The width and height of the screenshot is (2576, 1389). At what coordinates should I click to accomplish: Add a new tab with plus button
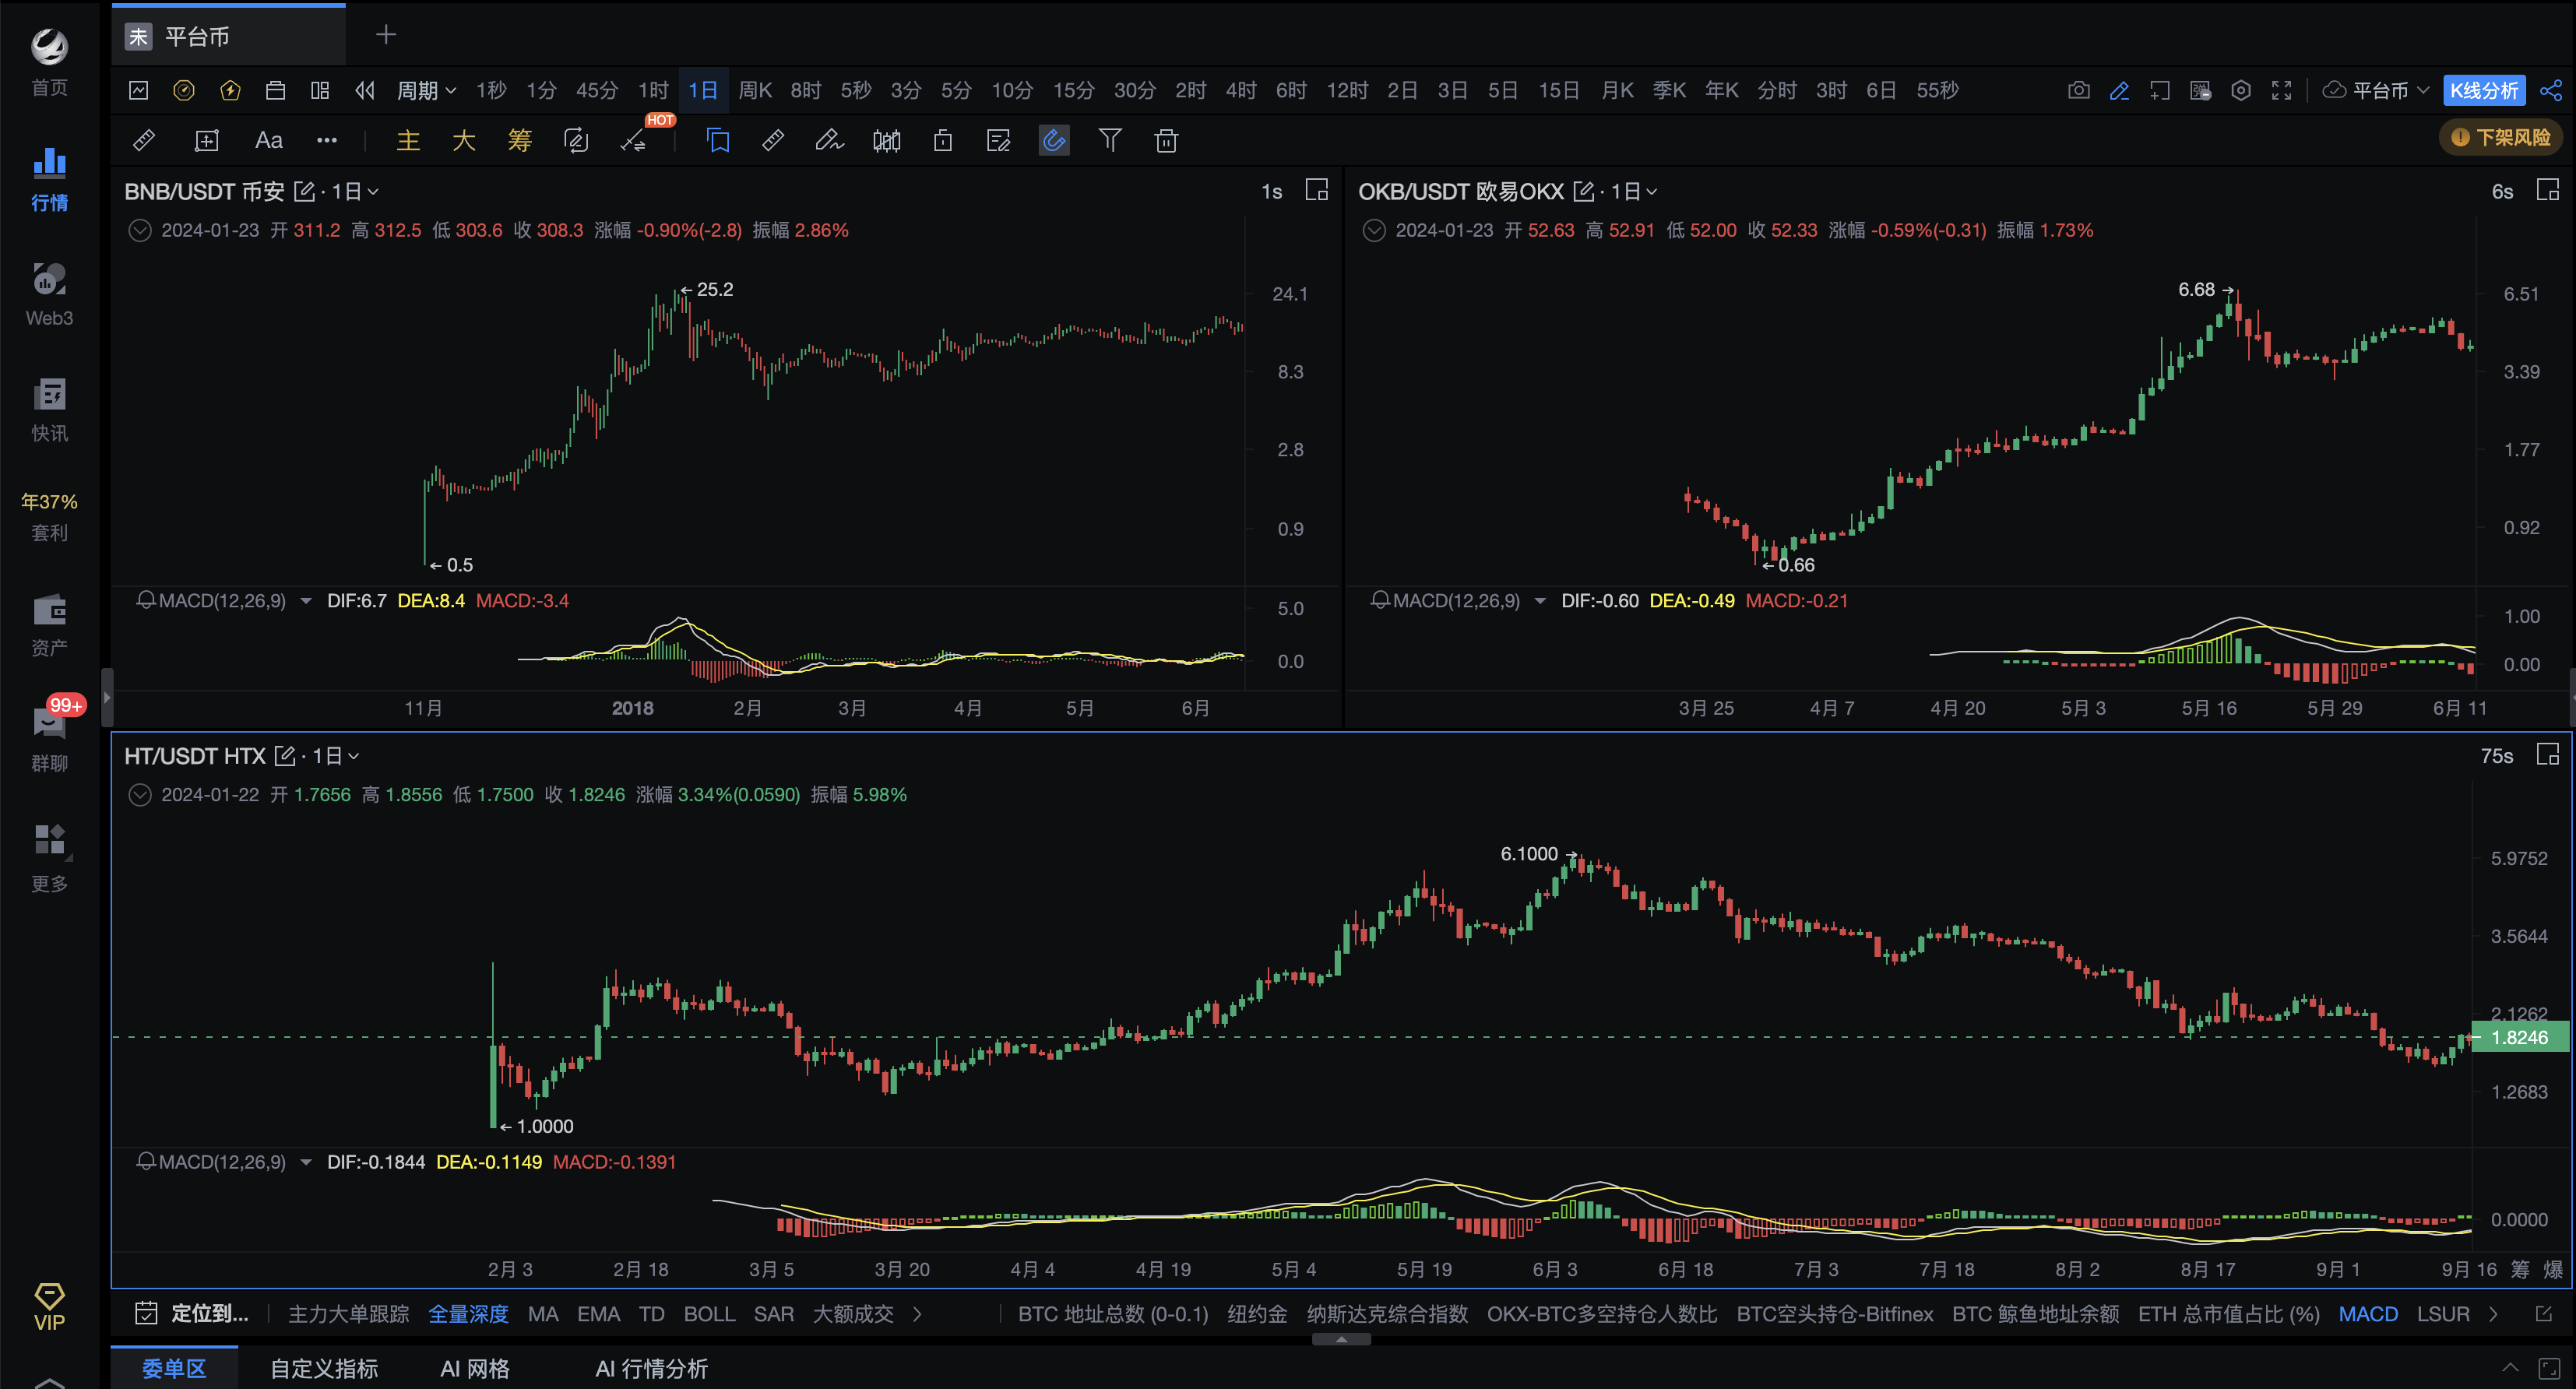(386, 35)
